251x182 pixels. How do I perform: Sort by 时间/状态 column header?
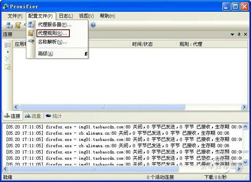(154, 44)
